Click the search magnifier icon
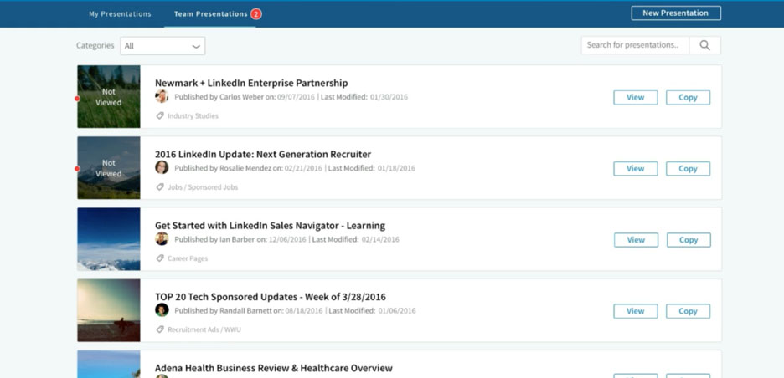 point(704,45)
